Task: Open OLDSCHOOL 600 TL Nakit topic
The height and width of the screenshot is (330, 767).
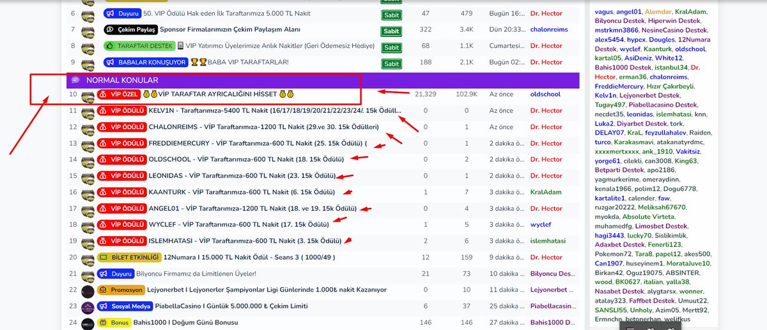Action: coord(246,160)
